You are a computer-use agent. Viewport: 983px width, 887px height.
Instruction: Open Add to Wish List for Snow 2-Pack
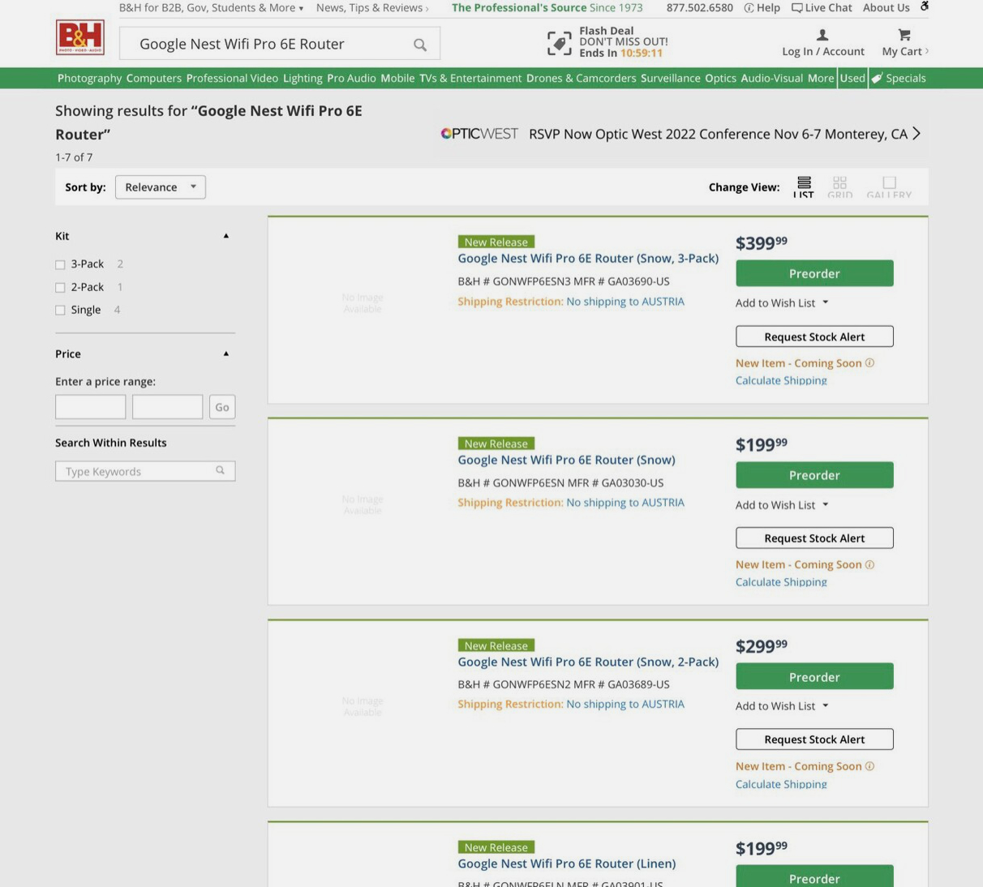(x=782, y=706)
